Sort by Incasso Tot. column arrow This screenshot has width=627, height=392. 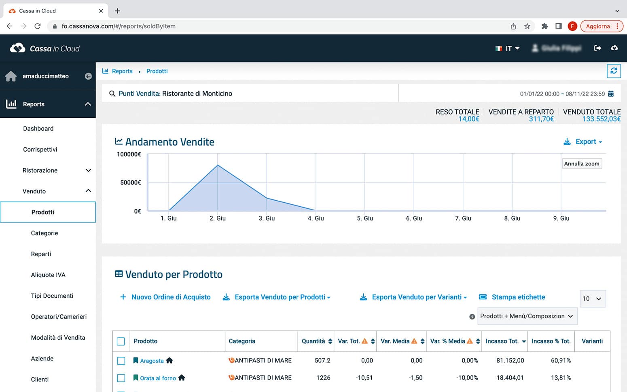(x=524, y=341)
